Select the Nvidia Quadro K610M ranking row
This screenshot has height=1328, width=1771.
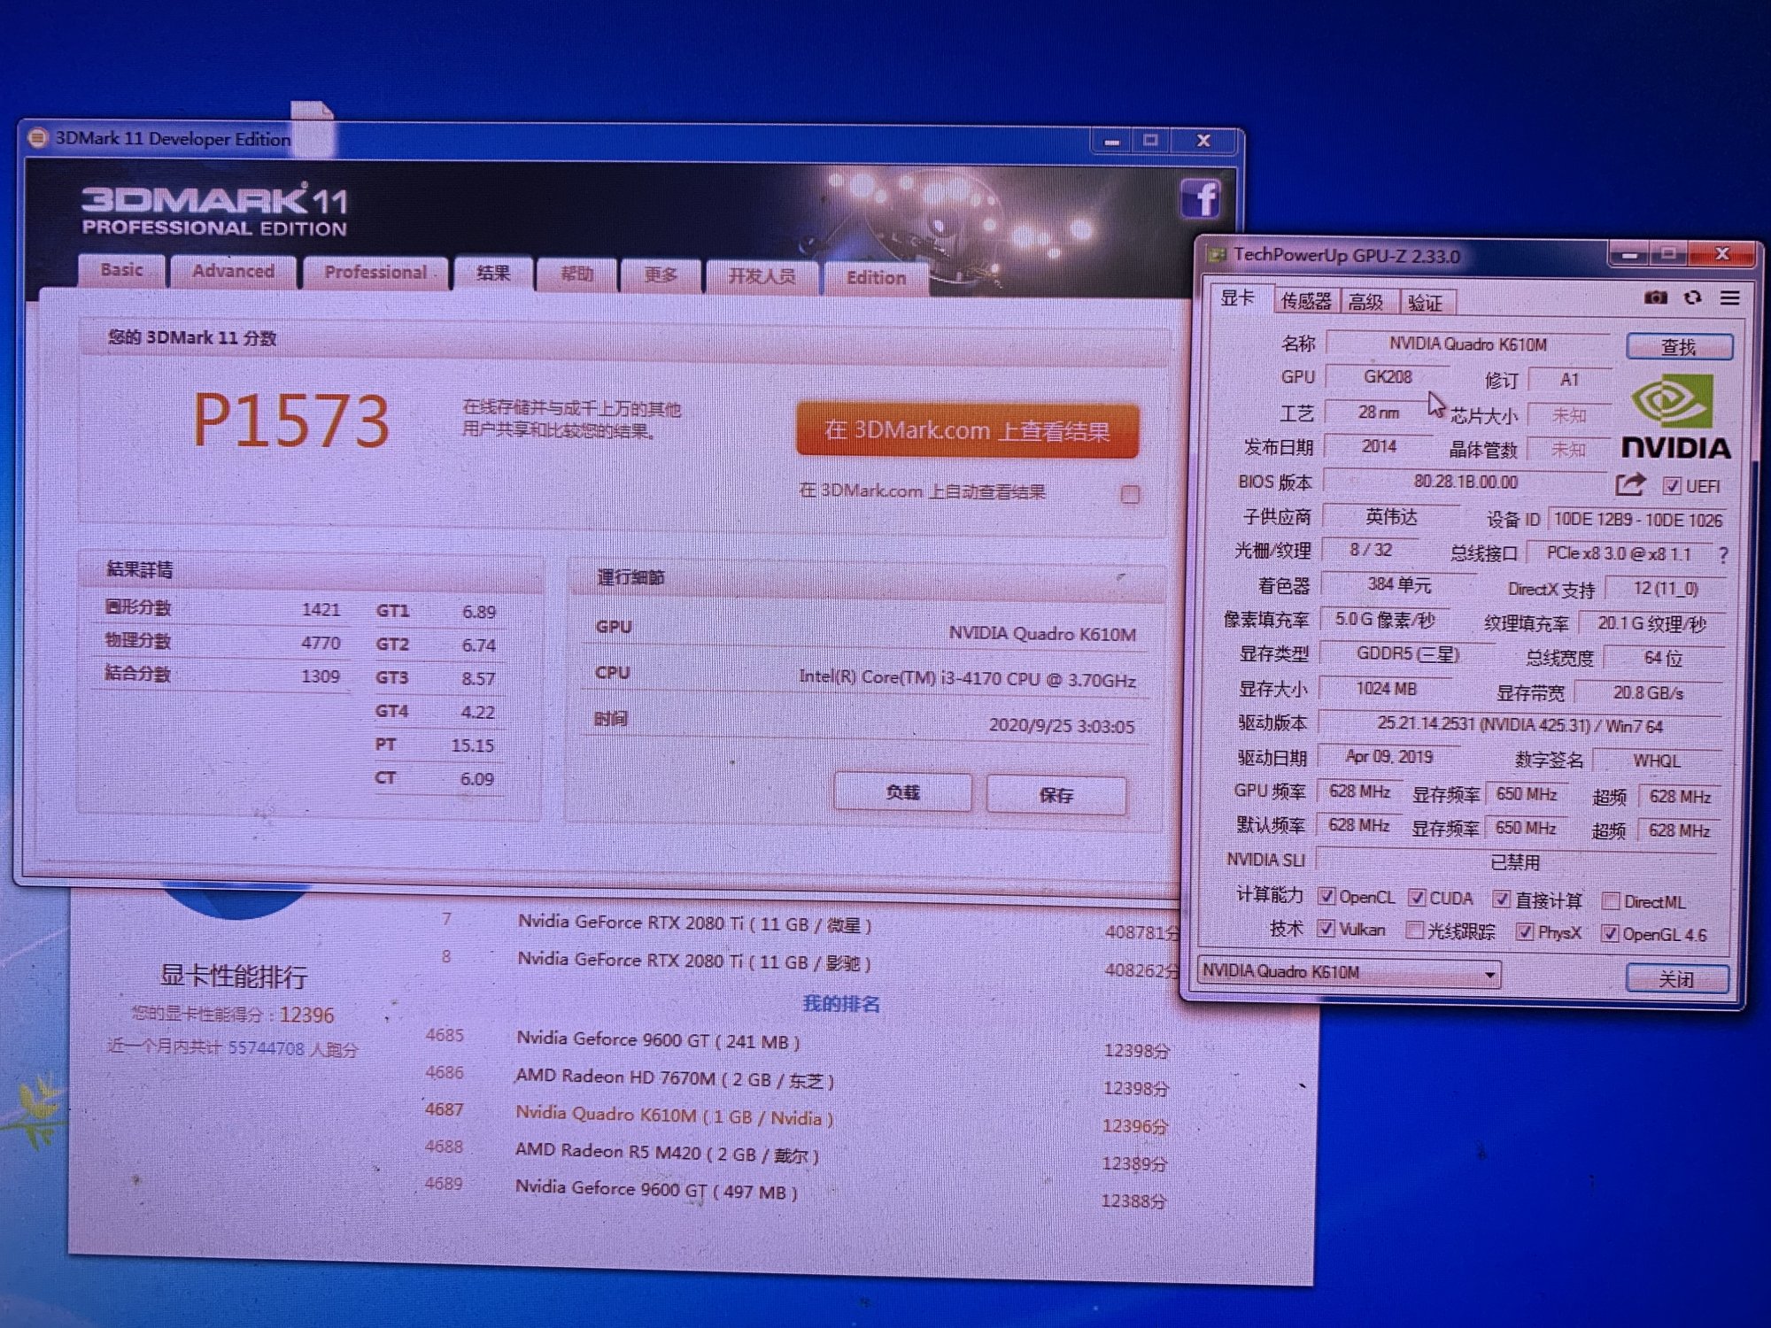[674, 1117]
